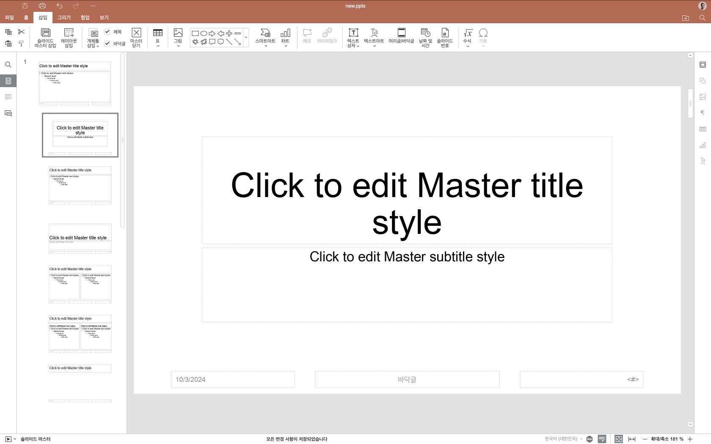
Task: Switch to the 그리기 (Draw) tab
Action: tap(64, 18)
